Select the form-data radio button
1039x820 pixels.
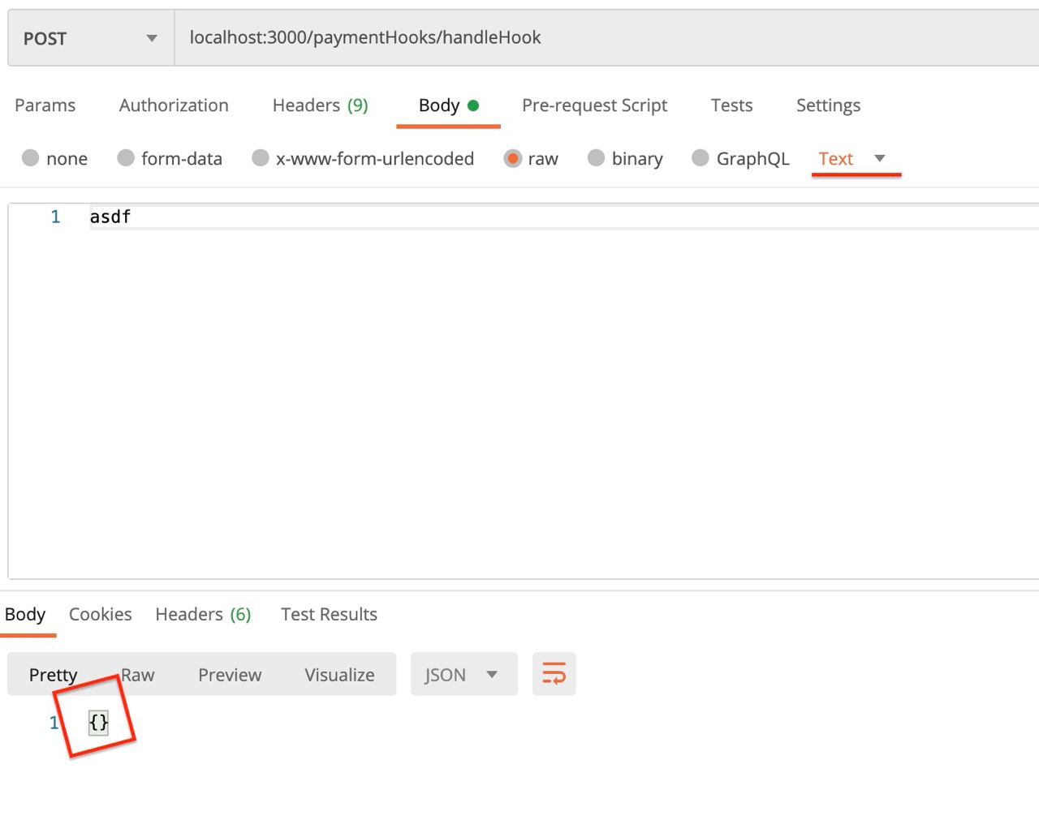pos(126,158)
